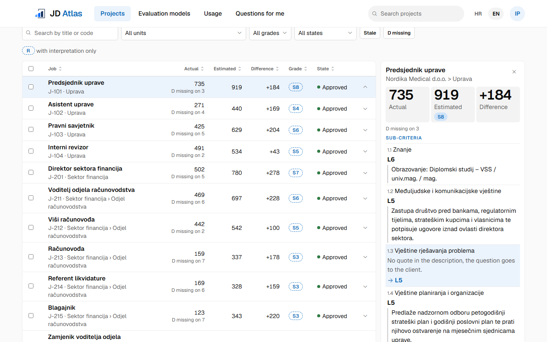
Task: Check the Asistent uprave row checkbox
Action: 31,108
